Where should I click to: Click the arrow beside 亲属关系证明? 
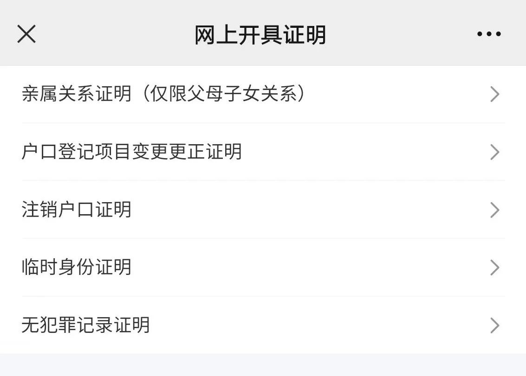494,94
